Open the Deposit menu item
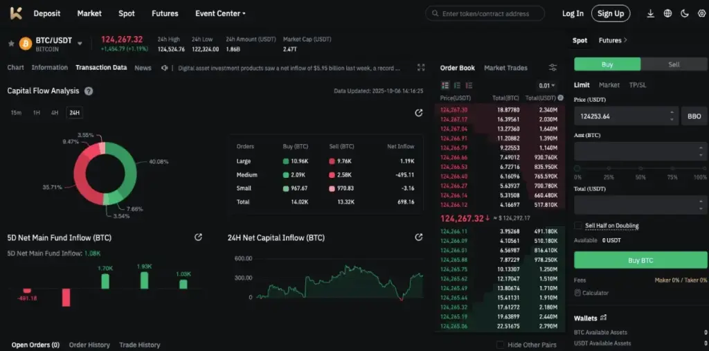Image resolution: width=709 pixels, height=351 pixels. coord(47,14)
